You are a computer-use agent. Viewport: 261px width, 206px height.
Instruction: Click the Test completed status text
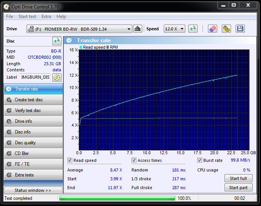pos(18,198)
